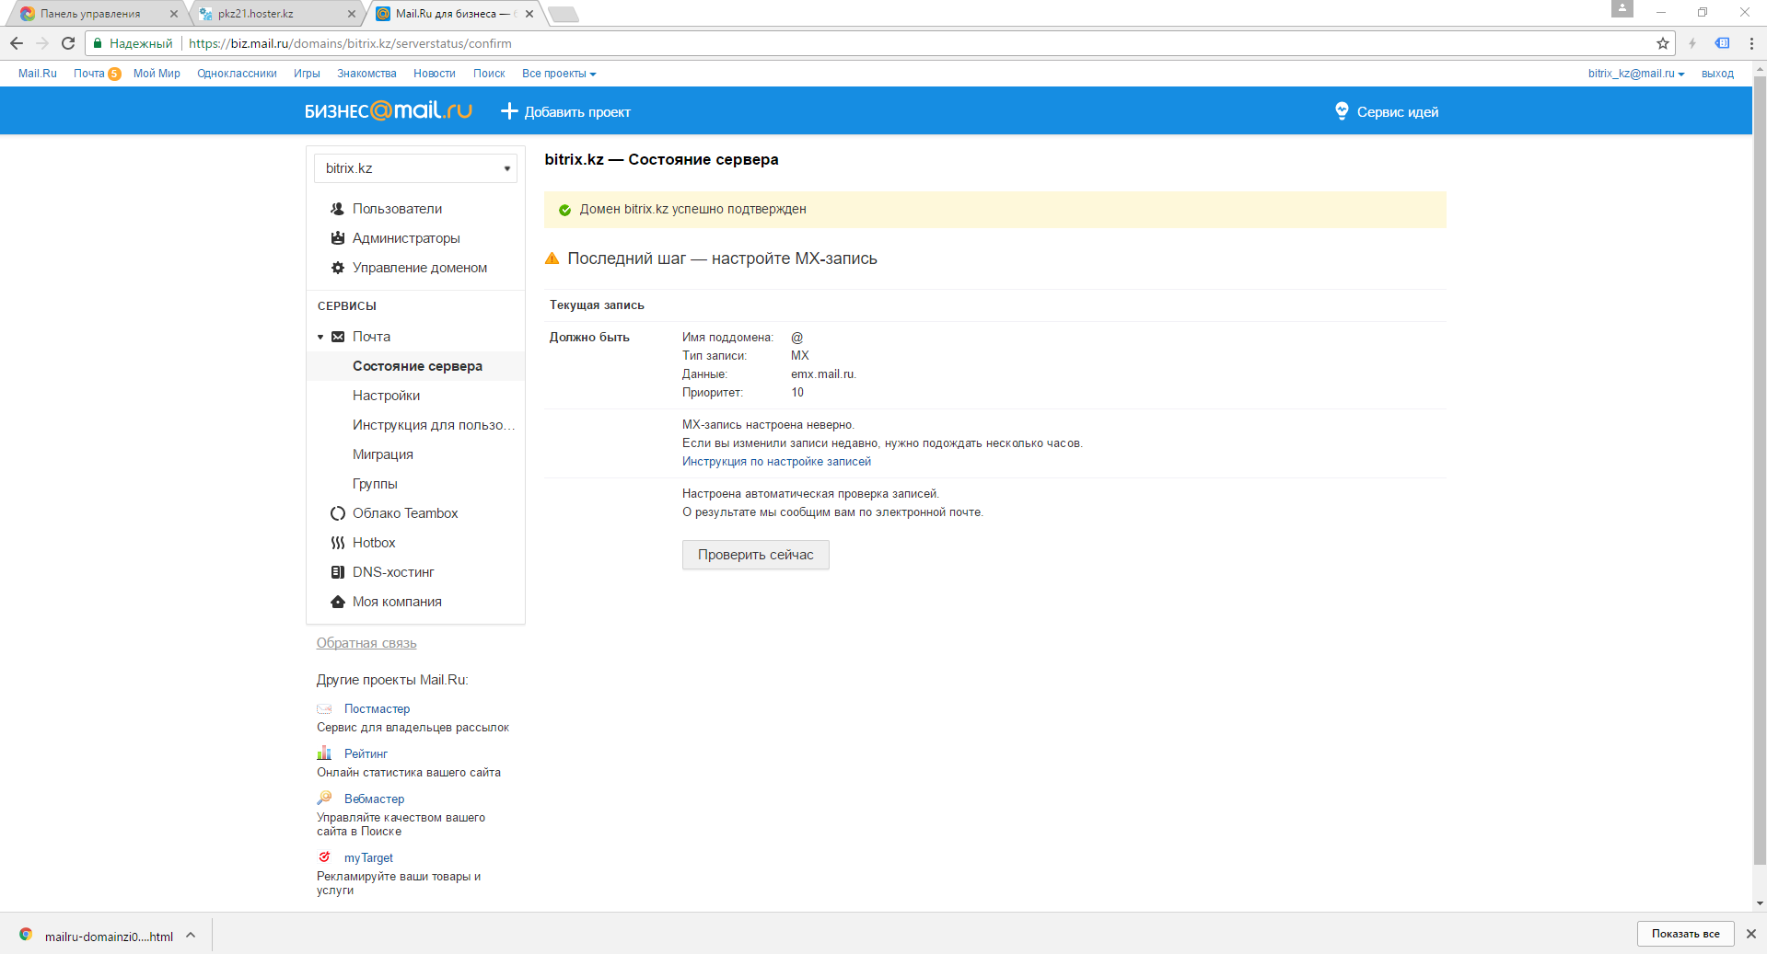
Task: Open Настройки under Почта
Action: click(386, 396)
